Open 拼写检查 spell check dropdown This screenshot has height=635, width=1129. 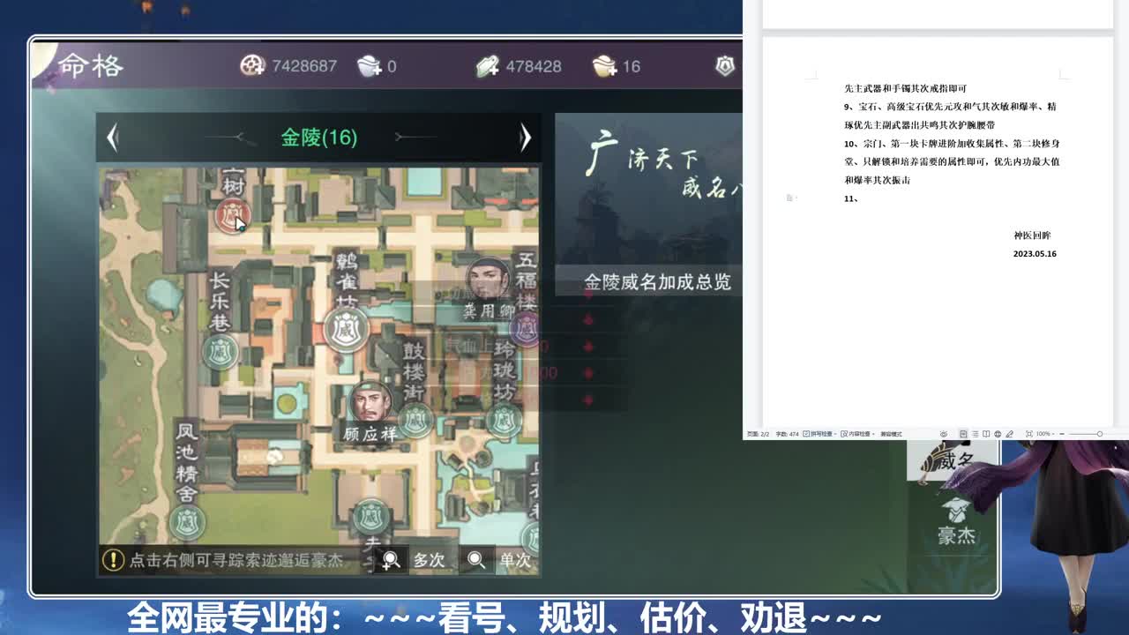[819, 434]
